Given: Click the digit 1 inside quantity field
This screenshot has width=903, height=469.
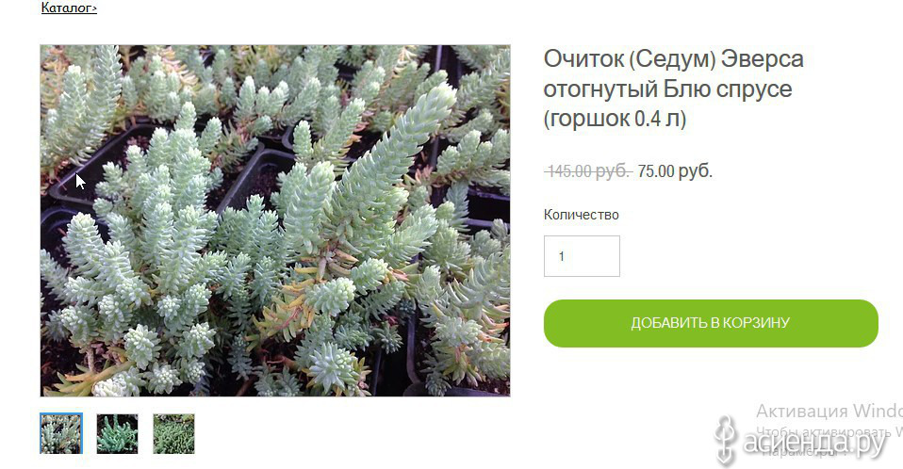Looking at the screenshot, I should pos(562,257).
